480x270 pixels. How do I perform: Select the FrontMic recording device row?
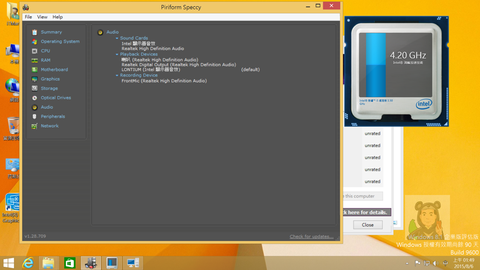tap(164, 81)
